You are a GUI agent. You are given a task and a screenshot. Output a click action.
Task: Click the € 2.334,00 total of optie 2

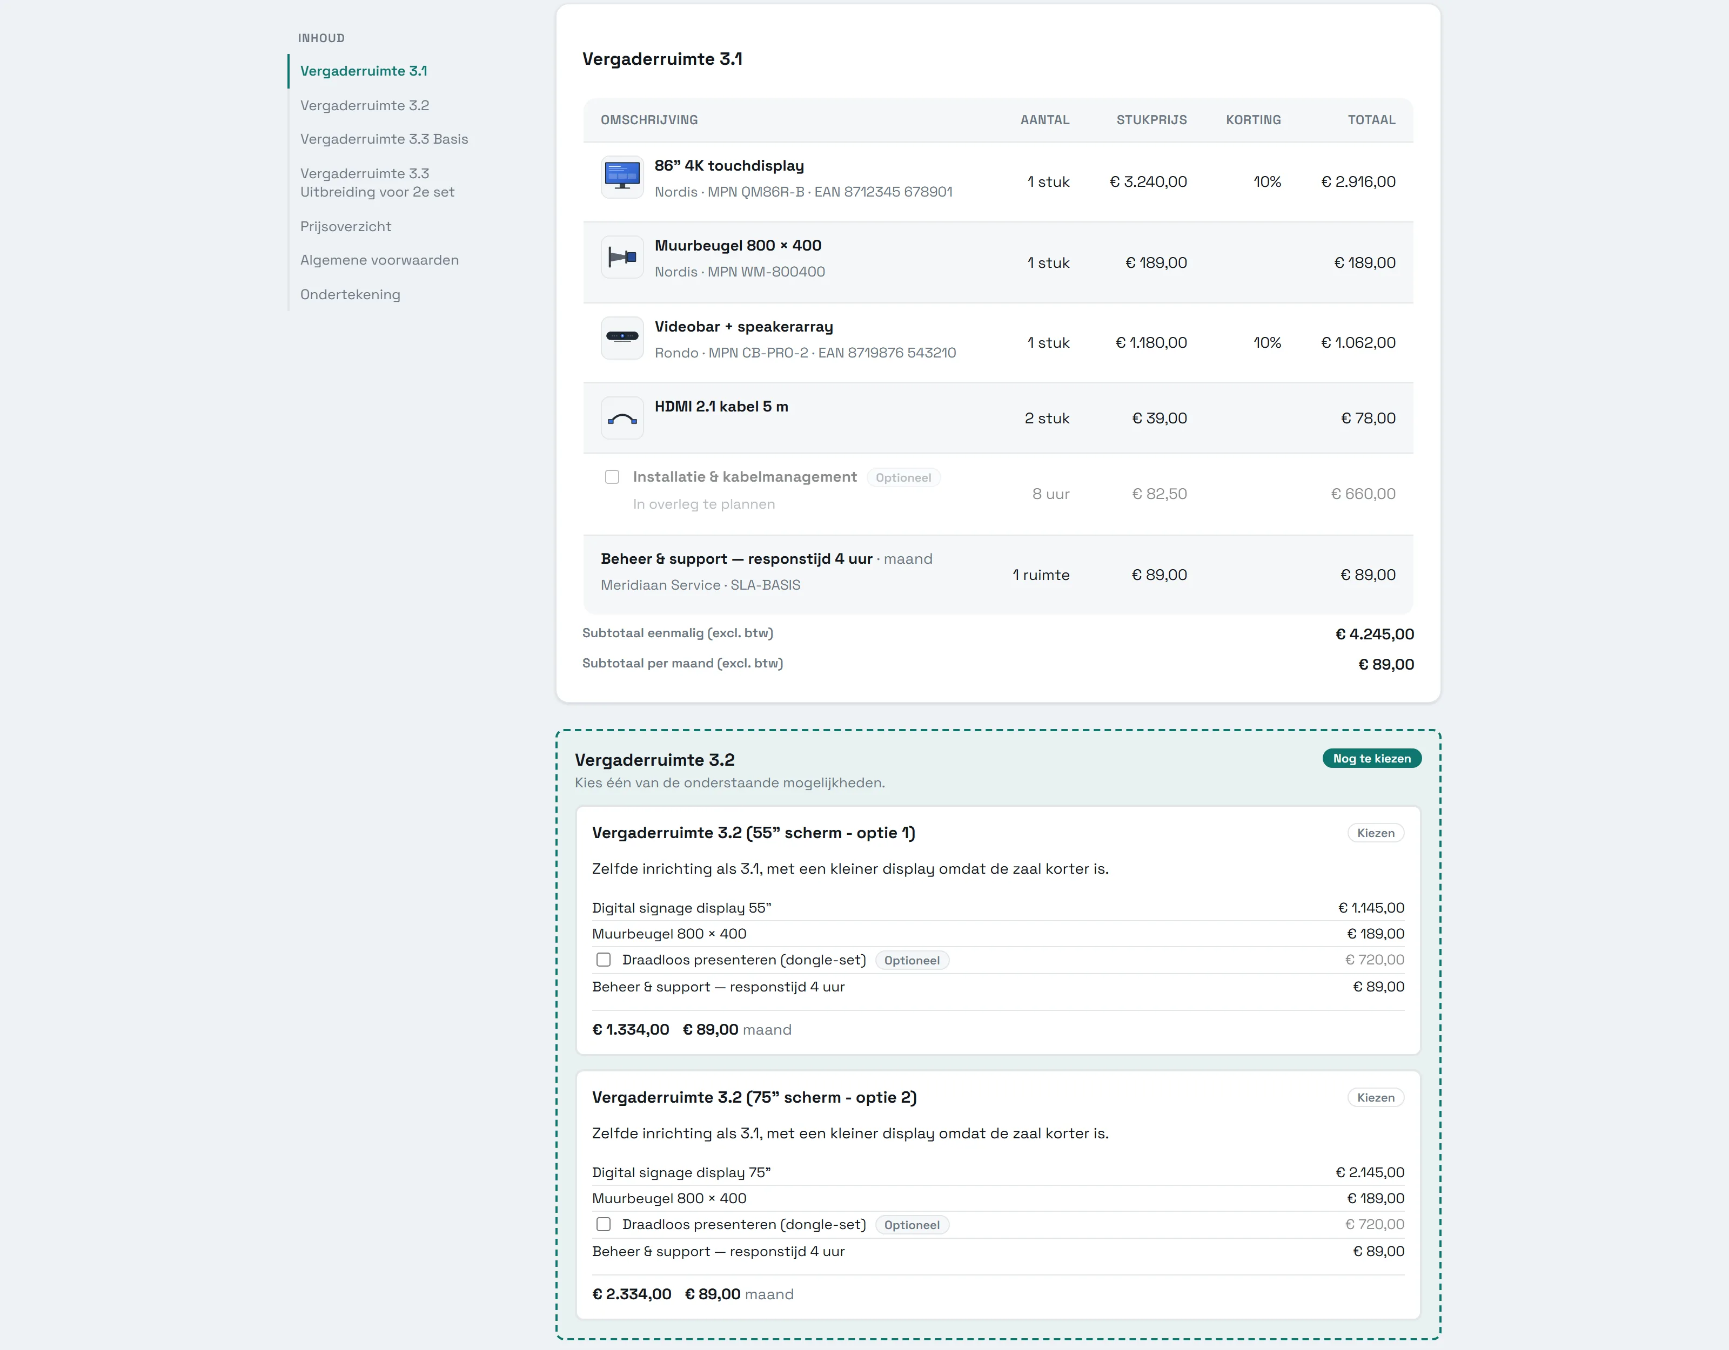(631, 1294)
